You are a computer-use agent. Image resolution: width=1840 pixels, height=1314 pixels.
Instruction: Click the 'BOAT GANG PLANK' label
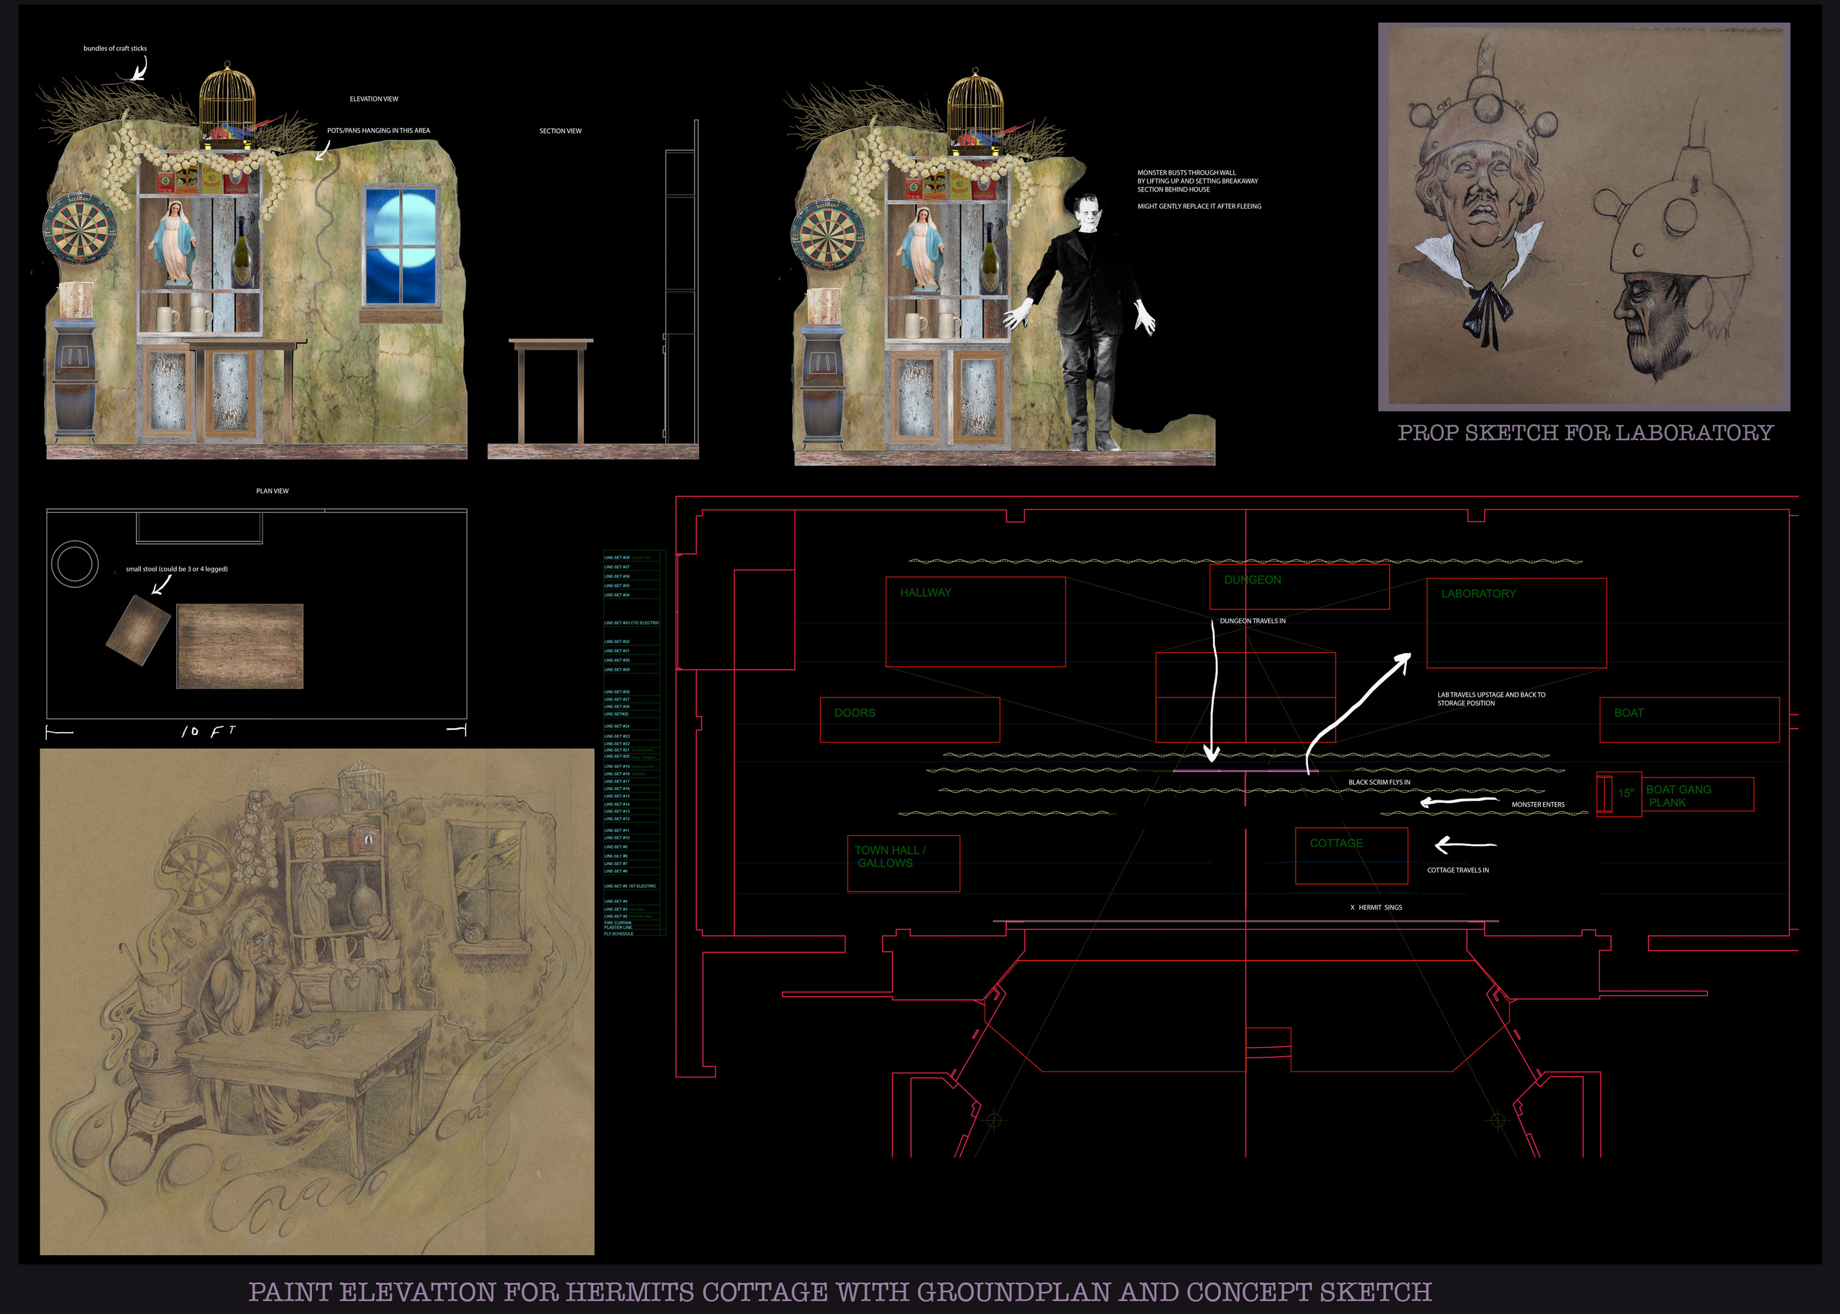coord(1678,796)
